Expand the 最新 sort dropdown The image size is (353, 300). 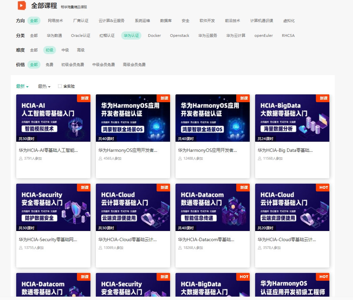coord(22,86)
